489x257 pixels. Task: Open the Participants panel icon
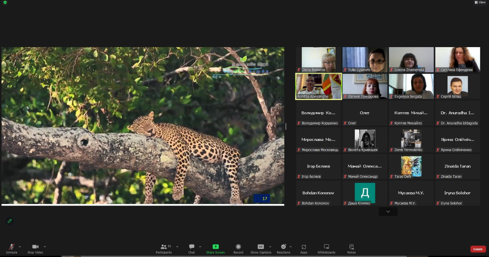[x=163, y=247]
